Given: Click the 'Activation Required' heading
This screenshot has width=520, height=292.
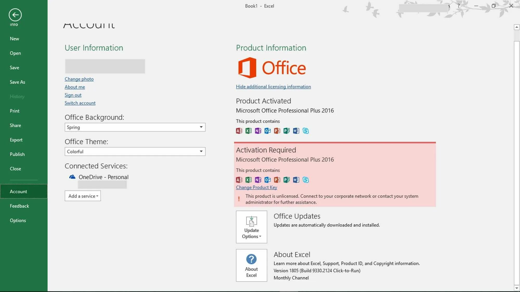Looking at the screenshot, I should tap(266, 150).
